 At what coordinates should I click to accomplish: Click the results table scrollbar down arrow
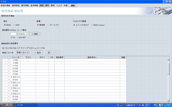[168, 101]
